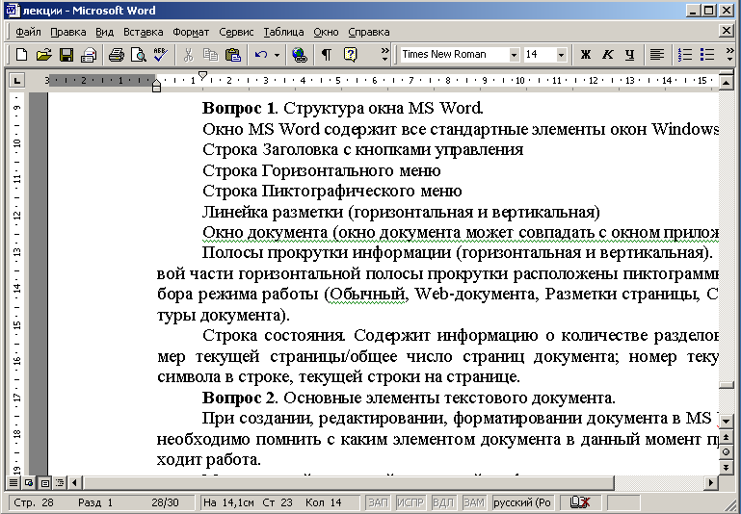
Task: Expand the Formatting toolbar's more buttons chevron
Action: [x=729, y=55]
